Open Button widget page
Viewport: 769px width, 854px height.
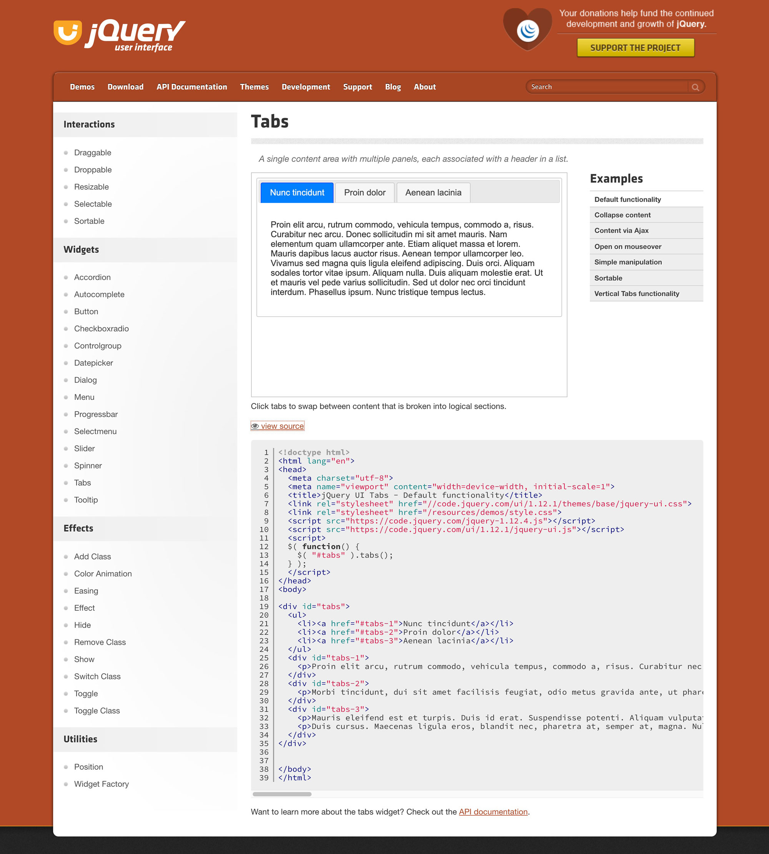(86, 311)
